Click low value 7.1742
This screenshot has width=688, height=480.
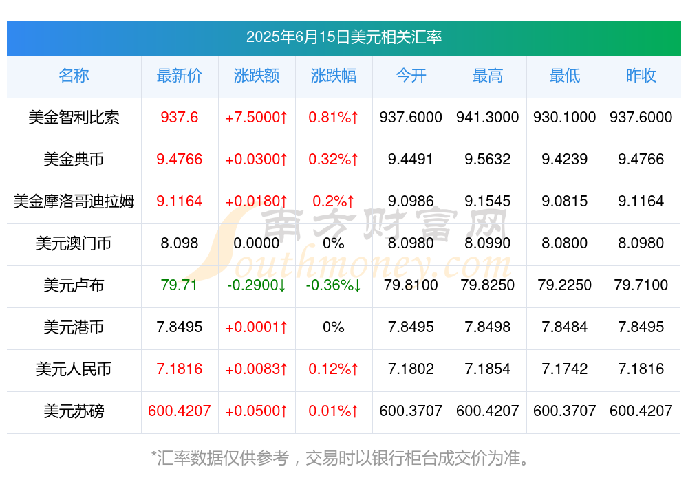(x=565, y=369)
